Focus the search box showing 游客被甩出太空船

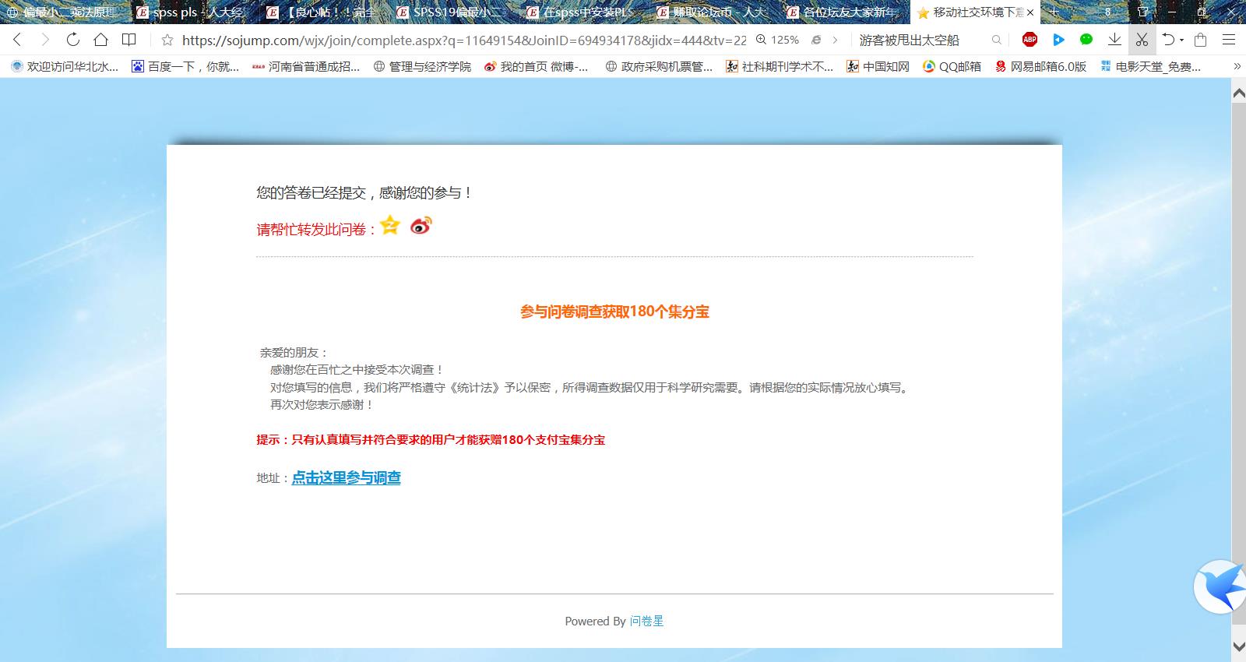coord(909,40)
